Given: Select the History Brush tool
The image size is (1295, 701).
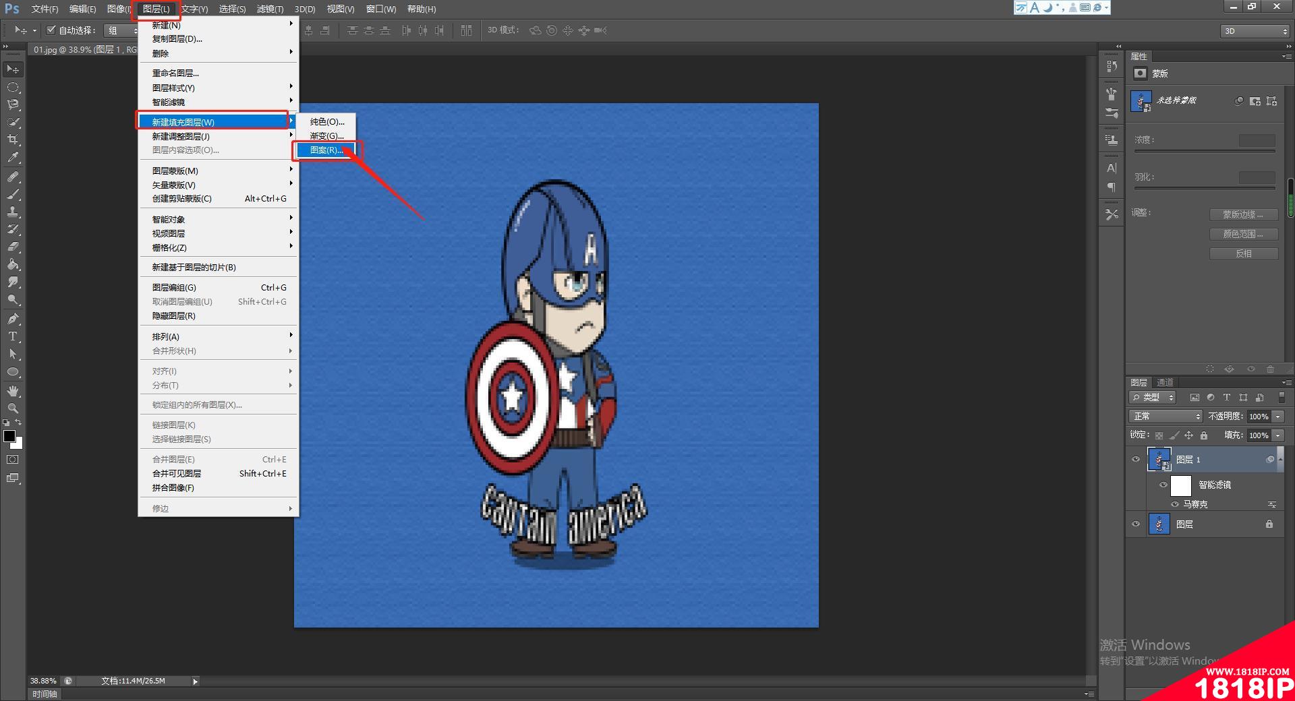Looking at the screenshot, I should pyautogui.click(x=13, y=229).
